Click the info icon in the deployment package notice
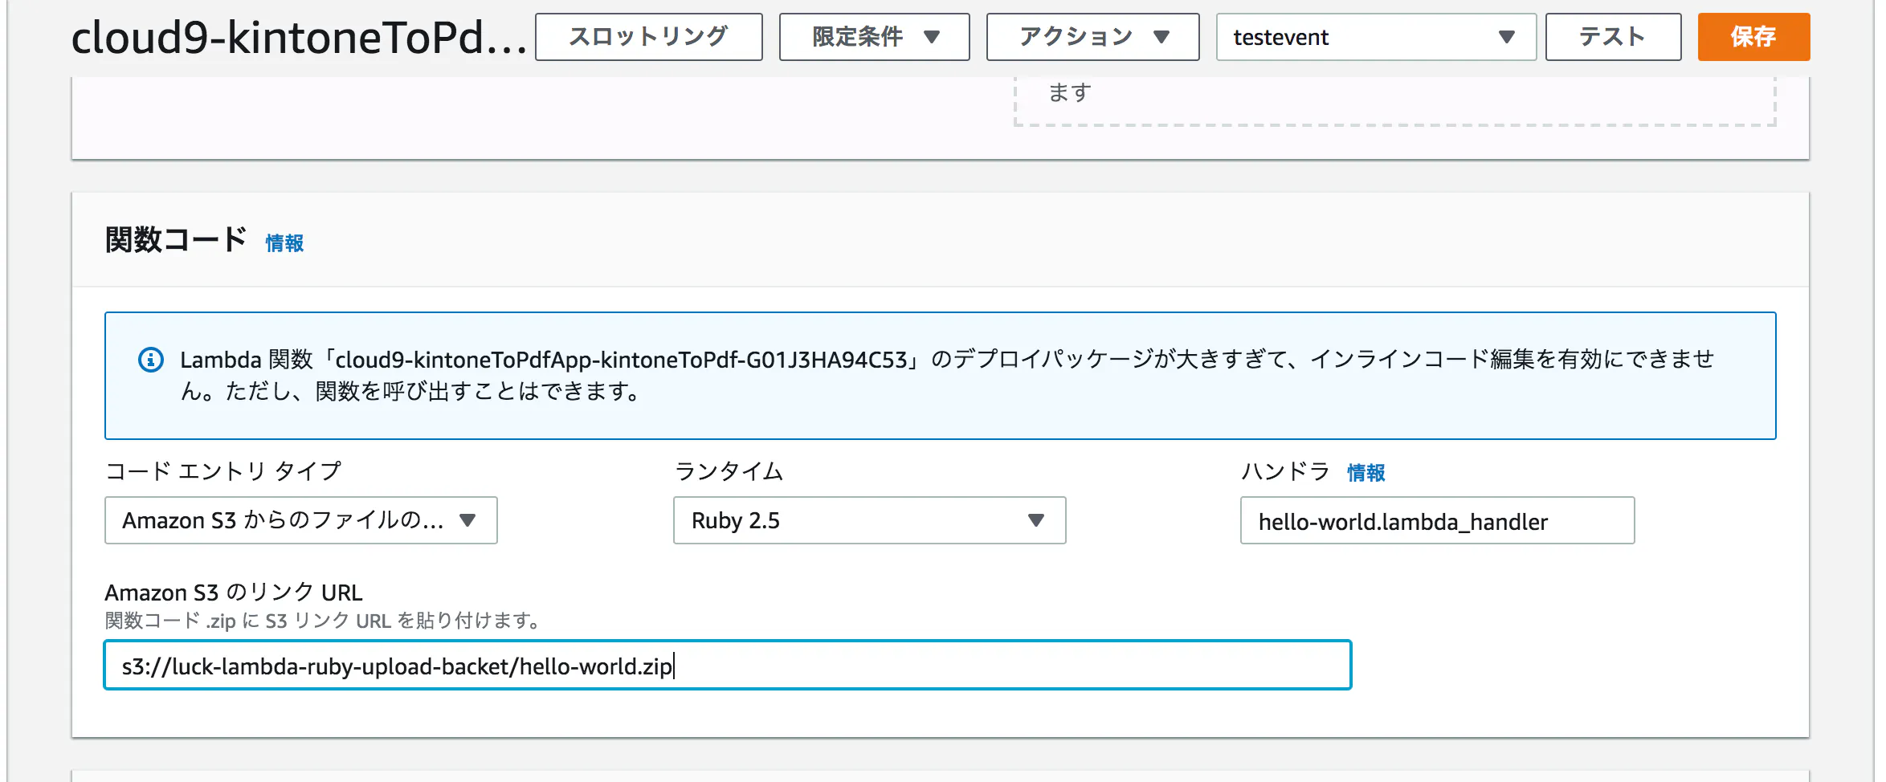The image size is (1886, 782). coord(149,360)
